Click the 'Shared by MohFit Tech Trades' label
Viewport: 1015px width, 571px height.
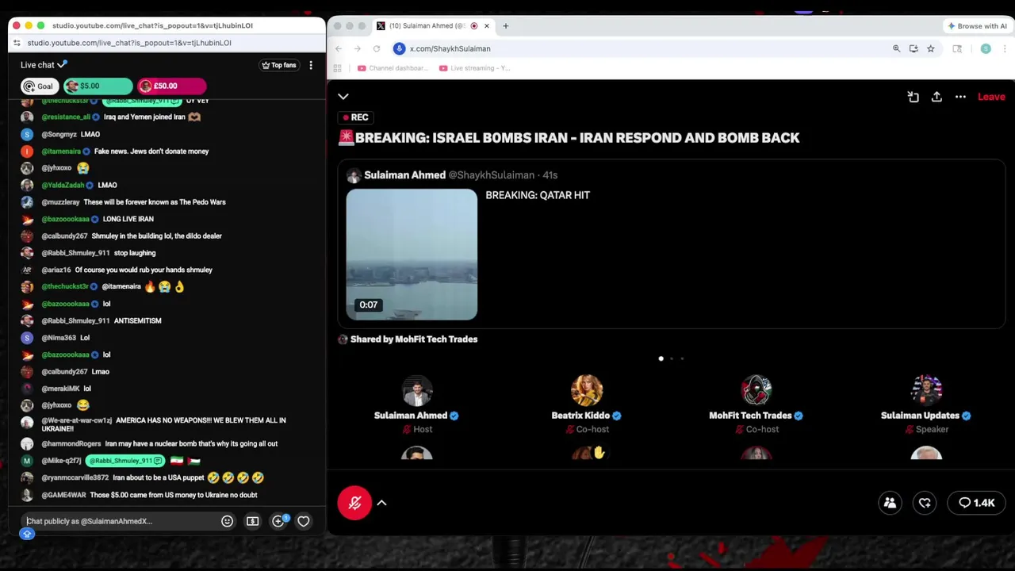(x=414, y=339)
